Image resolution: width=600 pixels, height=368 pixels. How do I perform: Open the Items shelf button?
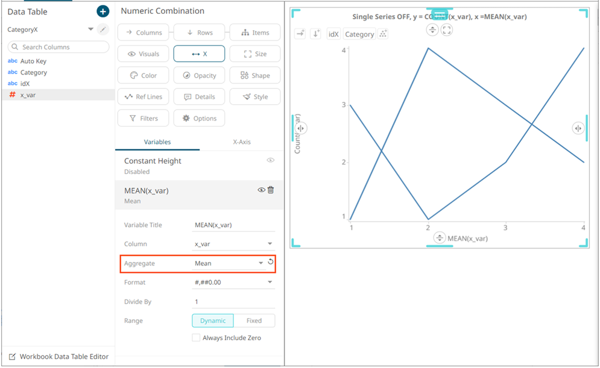tap(255, 33)
